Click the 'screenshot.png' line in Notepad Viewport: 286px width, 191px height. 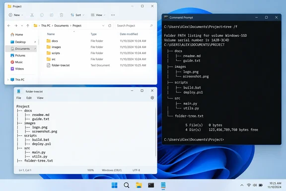tap(45, 131)
